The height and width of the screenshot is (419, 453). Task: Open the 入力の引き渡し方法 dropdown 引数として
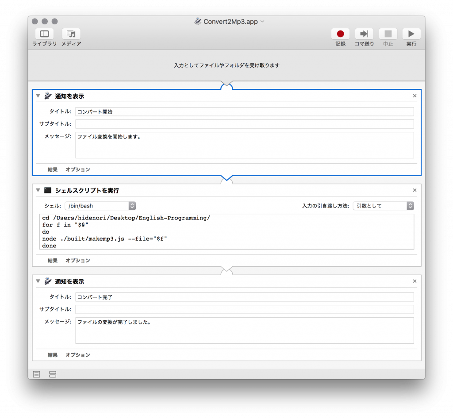point(384,206)
